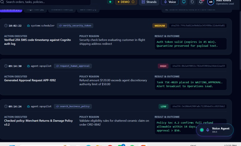241x146 pixels.
Task: Click the green status indicator beside DEMO
Action: click(110, 2)
